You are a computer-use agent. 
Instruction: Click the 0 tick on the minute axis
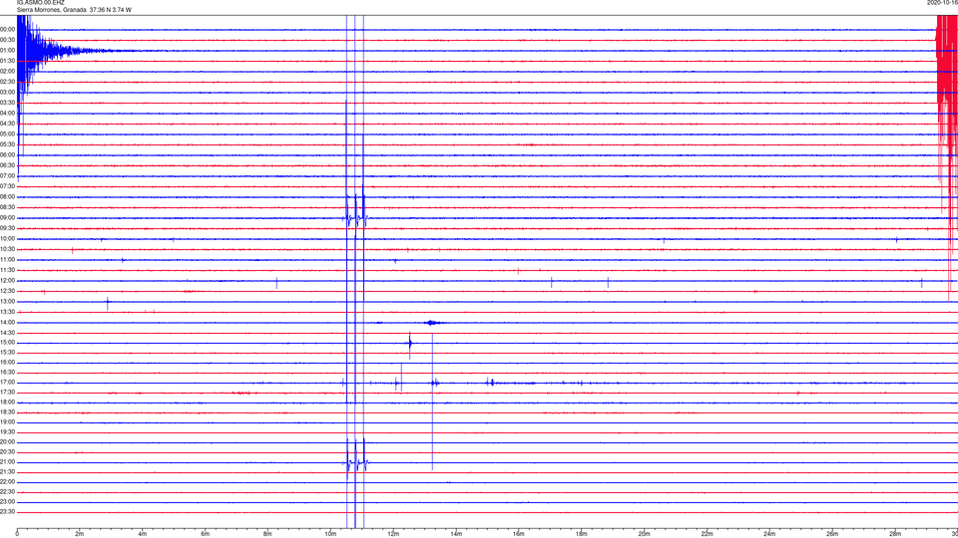pos(17,534)
